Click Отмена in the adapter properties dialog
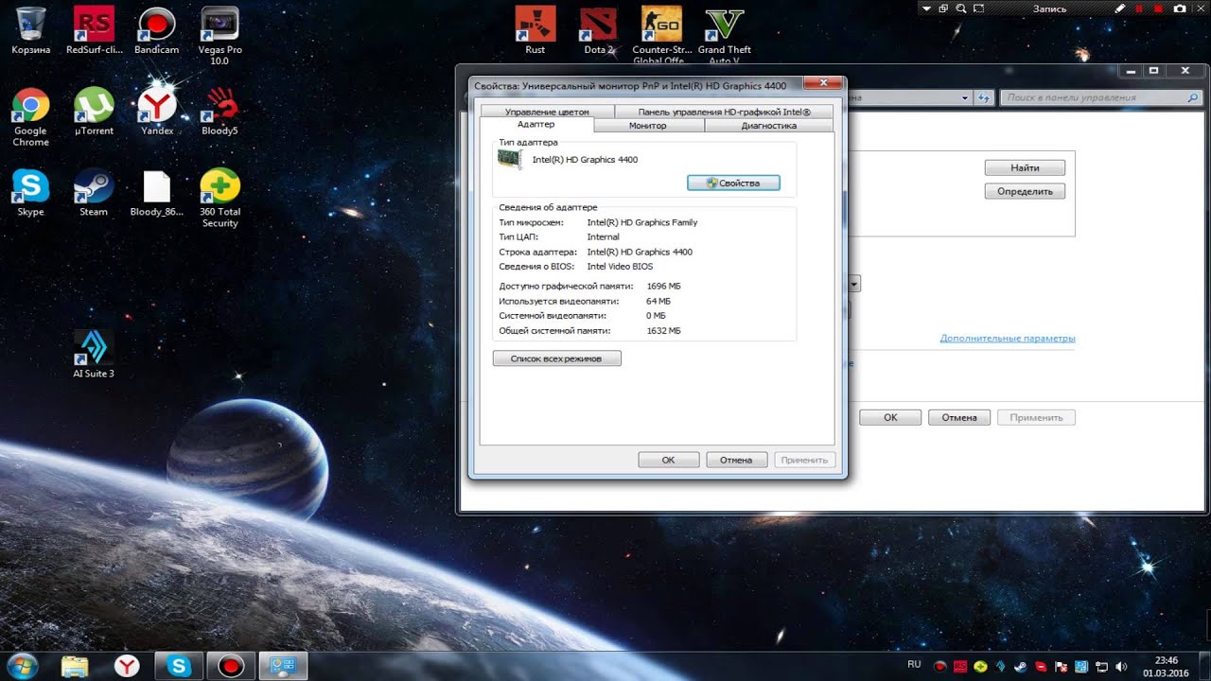 pos(735,460)
